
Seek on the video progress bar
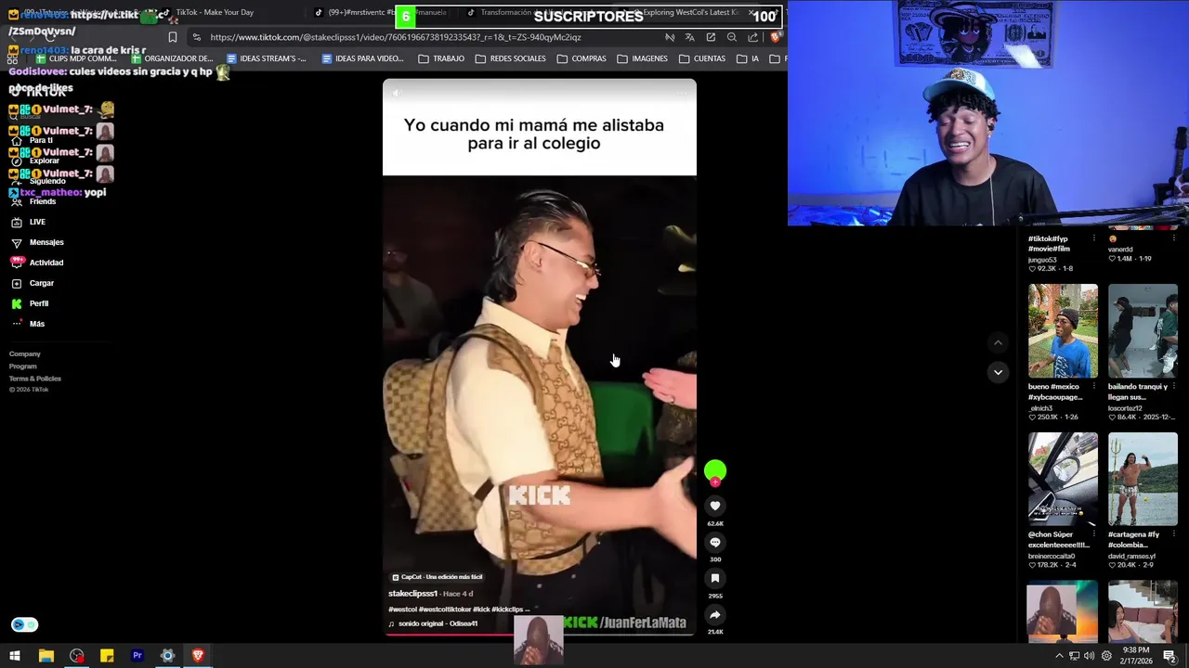point(540,634)
